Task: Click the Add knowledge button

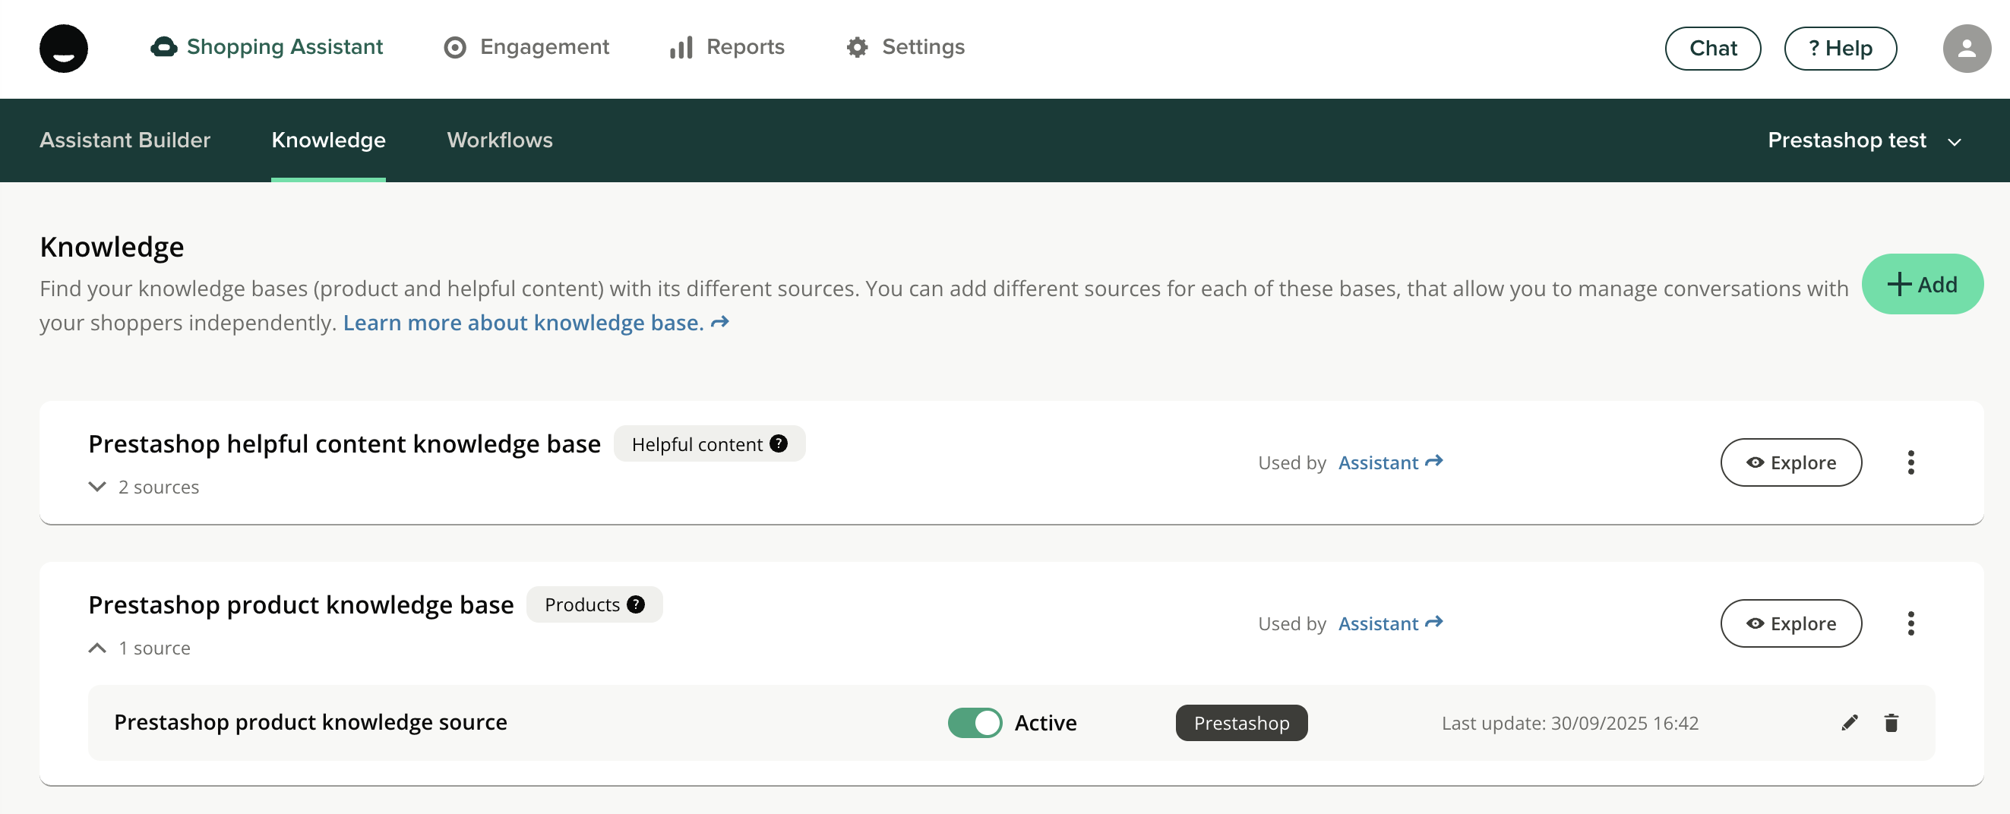Action: (x=1922, y=285)
